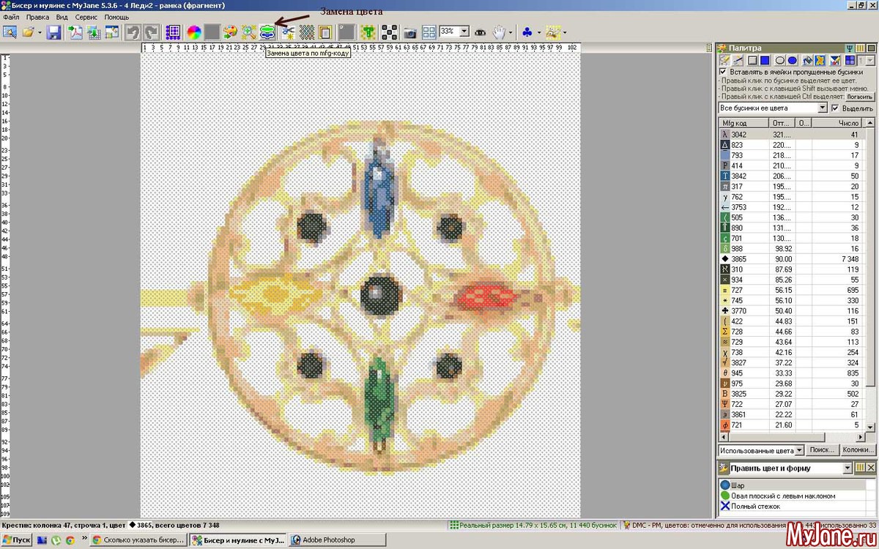879x549 pixels.
Task: Click the eye preview icon in toolbar
Action: tap(481, 32)
